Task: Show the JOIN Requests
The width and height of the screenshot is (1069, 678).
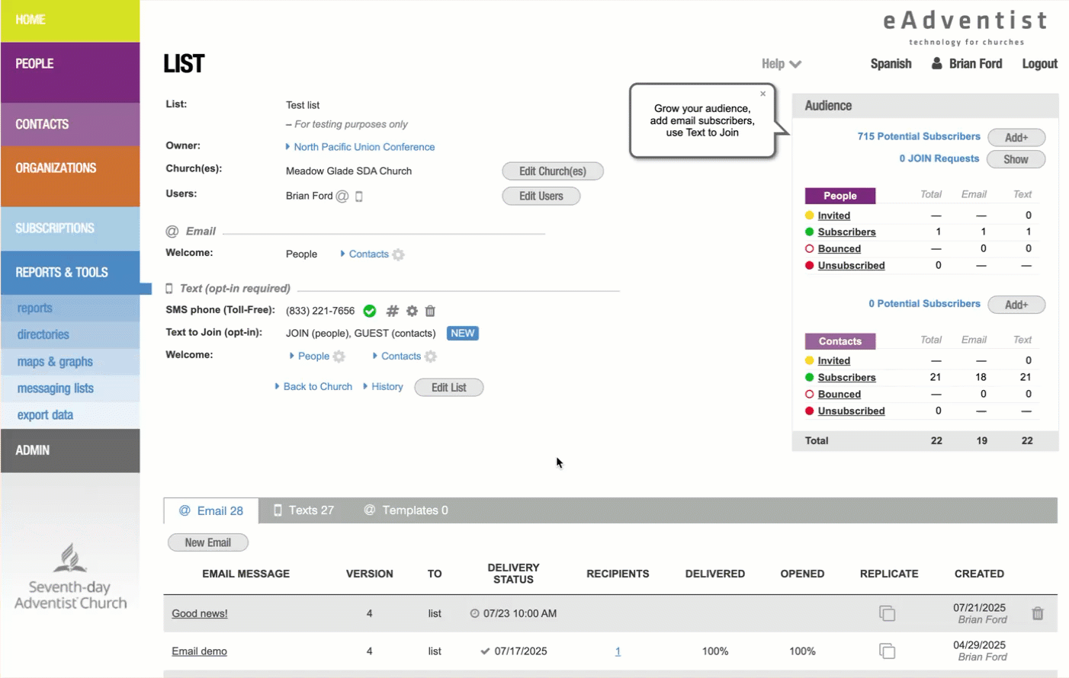Action: pos(1016,160)
